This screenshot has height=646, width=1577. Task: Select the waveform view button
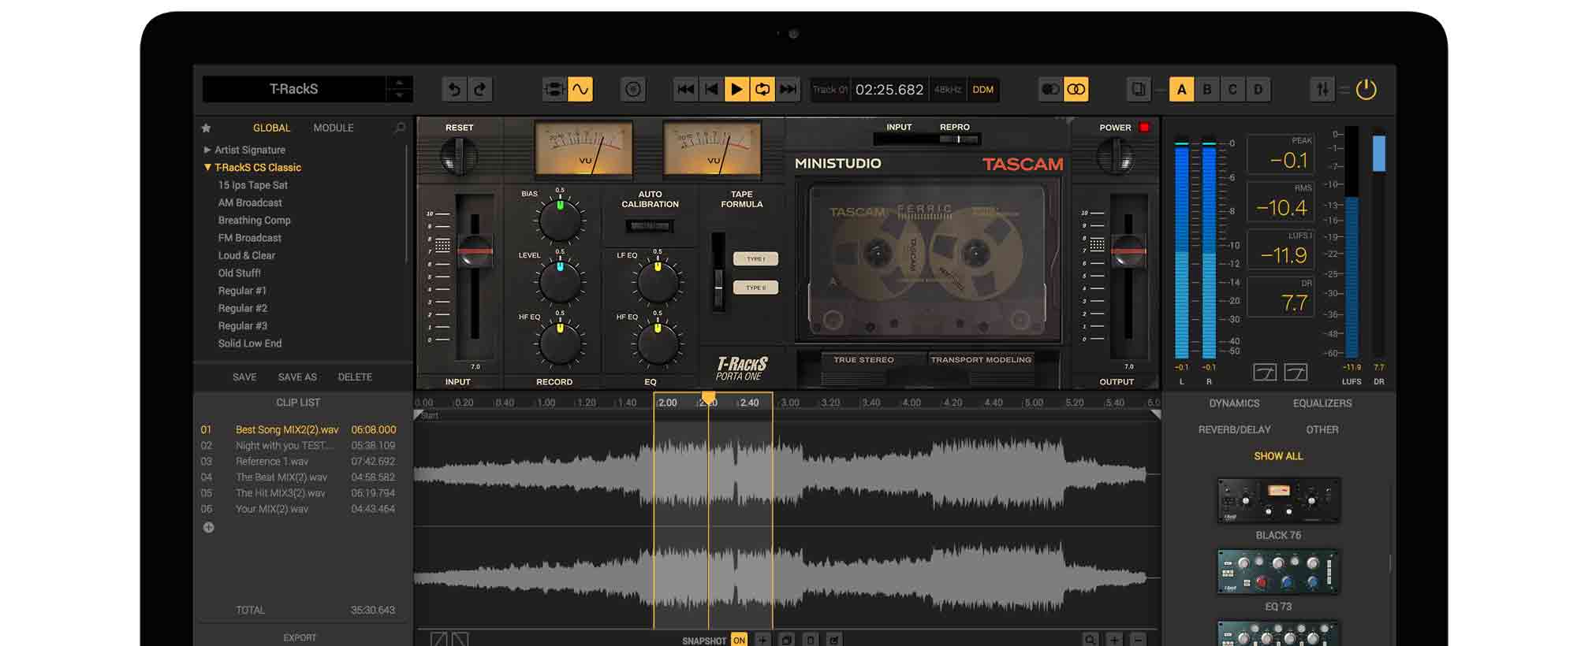click(580, 90)
